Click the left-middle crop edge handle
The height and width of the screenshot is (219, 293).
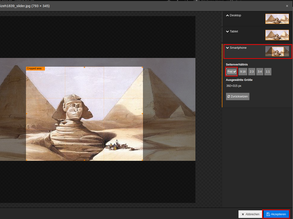[x=26, y=114]
